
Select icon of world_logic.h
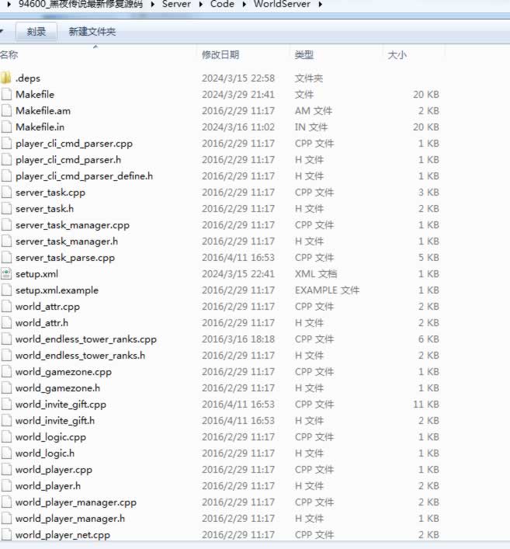[x=6, y=453]
